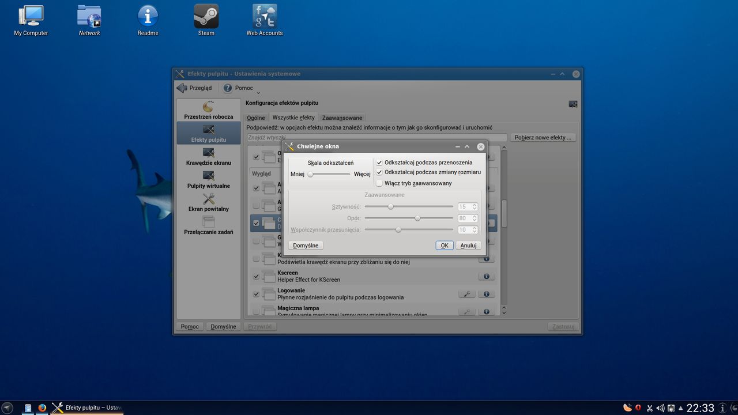This screenshot has height=415, width=738.
Task: Open the My Computer desktop icon
Action: 31,20
